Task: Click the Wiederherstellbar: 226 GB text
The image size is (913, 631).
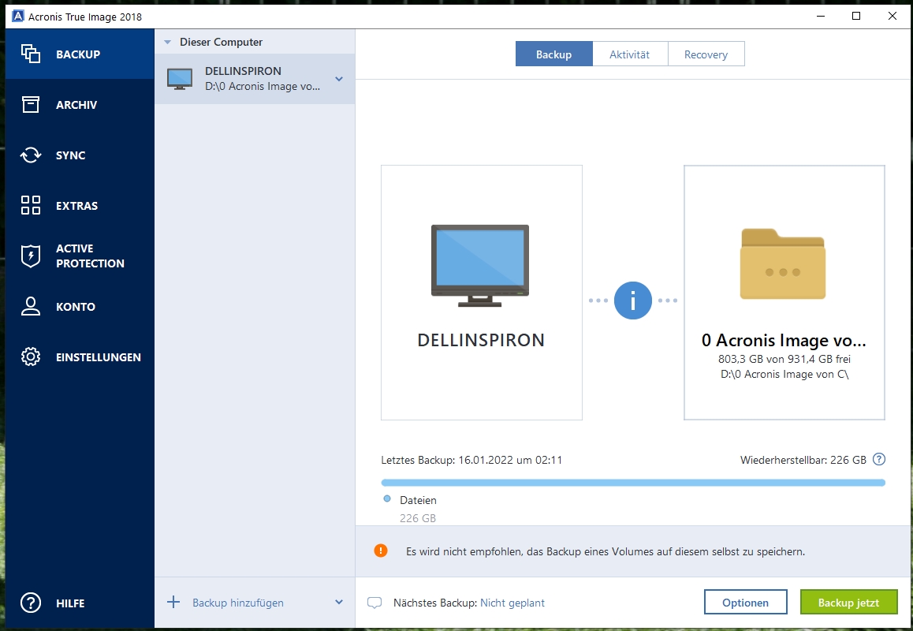Action: [x=803, y=460]
